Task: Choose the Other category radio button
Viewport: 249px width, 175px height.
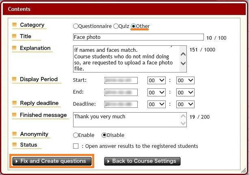Action: (134, 26)
